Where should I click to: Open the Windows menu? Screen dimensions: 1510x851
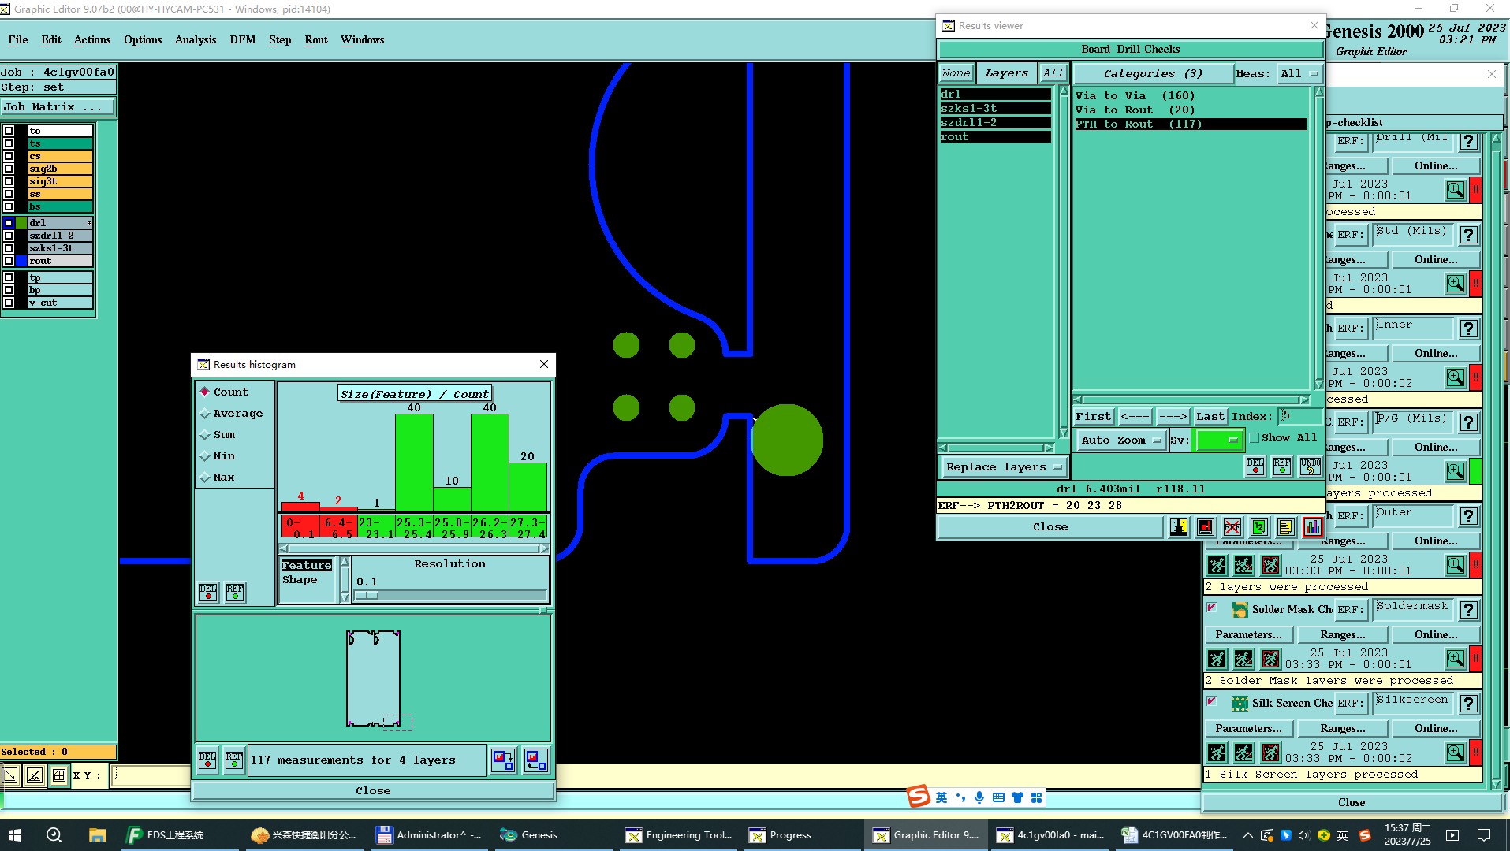point(363,39)
